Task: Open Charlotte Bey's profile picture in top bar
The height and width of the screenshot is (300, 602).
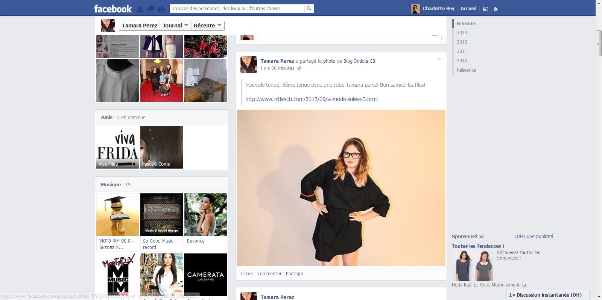Action: (x=415, y=9)
